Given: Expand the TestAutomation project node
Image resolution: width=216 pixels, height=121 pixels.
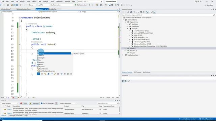Looking at the screenshot, I should (123, 55).
